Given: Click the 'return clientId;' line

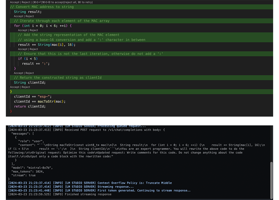Looking at the screenshot, I should click(x=30, y=107).
